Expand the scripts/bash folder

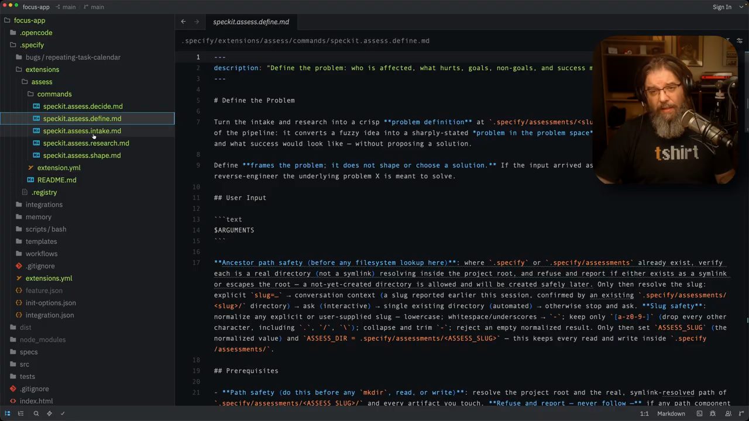40,229
